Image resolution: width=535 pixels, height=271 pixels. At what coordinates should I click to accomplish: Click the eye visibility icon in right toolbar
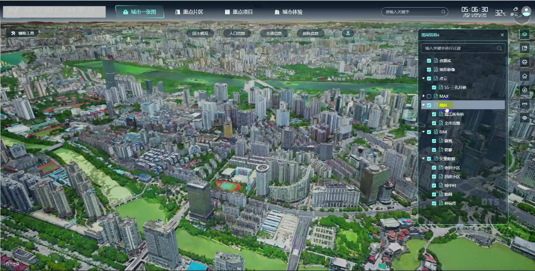click(524, 118)
